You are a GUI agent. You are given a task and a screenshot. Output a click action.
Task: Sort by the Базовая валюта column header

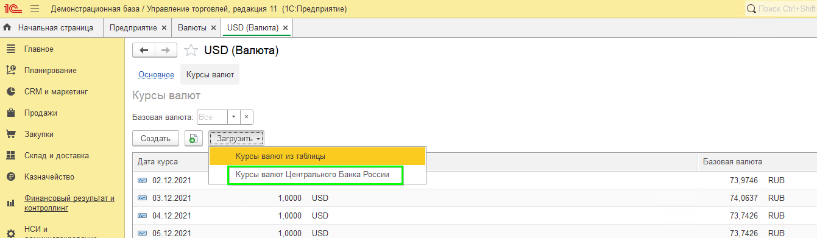[732, 162]
